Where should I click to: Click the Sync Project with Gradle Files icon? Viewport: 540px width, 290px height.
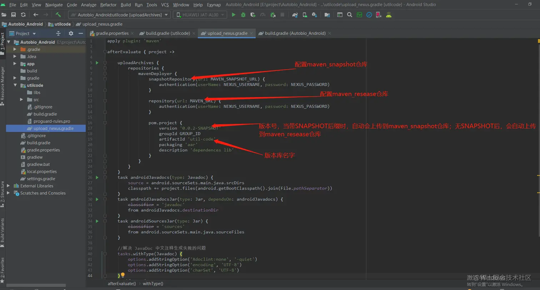pyautogui.click(x=295, y=15)
